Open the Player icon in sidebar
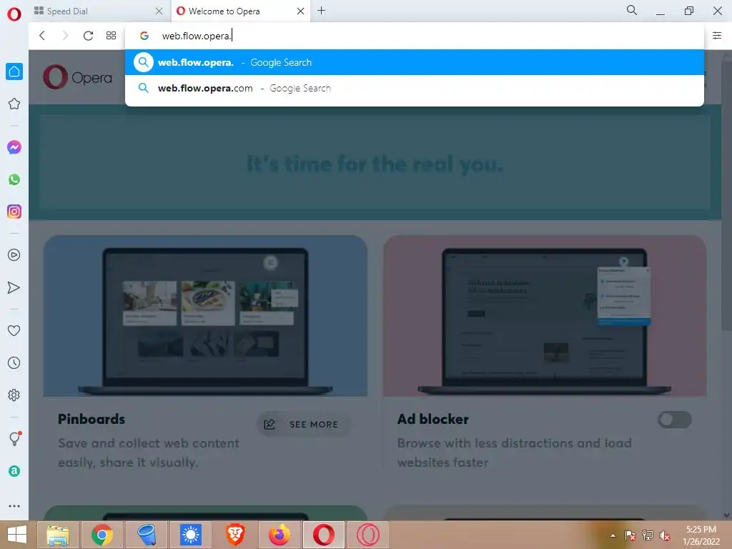The image size is (732, 549). pyautogui.click(x=14, y=255)
